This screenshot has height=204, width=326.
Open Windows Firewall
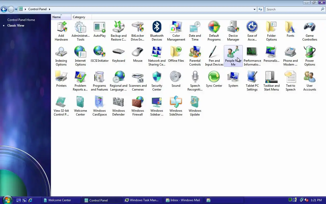[138, 106]
